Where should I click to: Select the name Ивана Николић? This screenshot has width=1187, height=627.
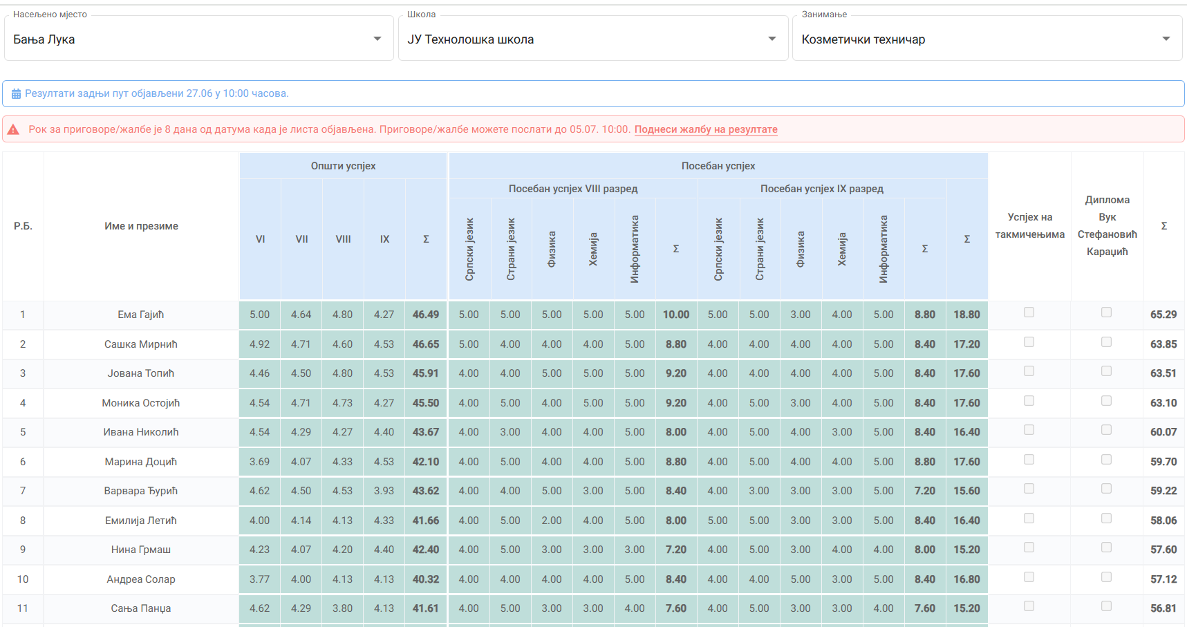click(141, 432)
